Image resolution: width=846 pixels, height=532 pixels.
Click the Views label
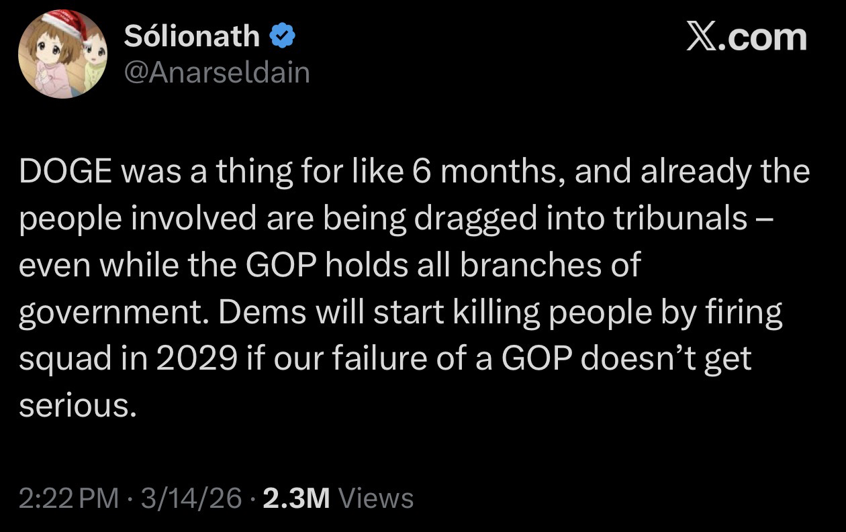tap(377, 498)
